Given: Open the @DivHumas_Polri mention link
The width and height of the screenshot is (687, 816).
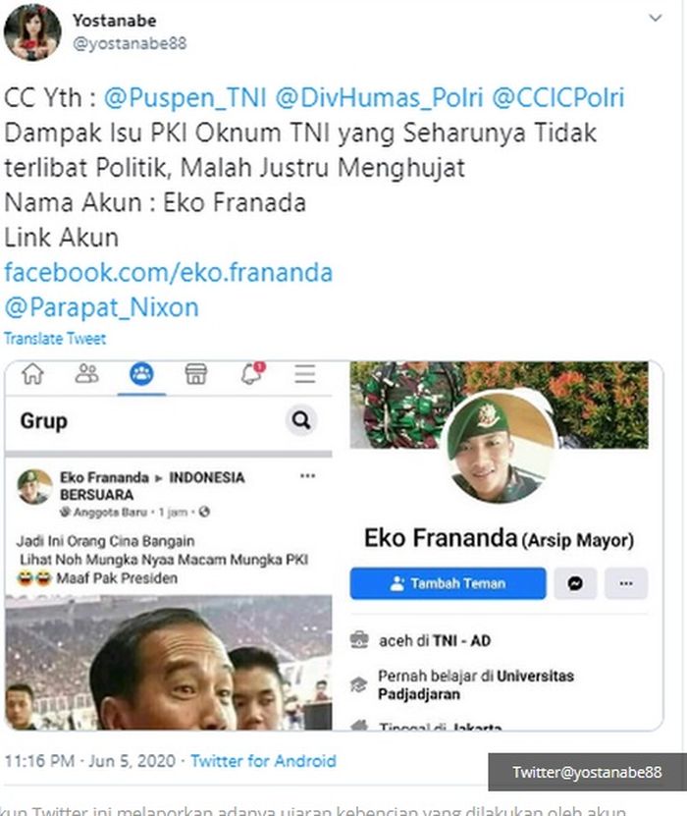Looking at the screenshot, I should 379,98.
